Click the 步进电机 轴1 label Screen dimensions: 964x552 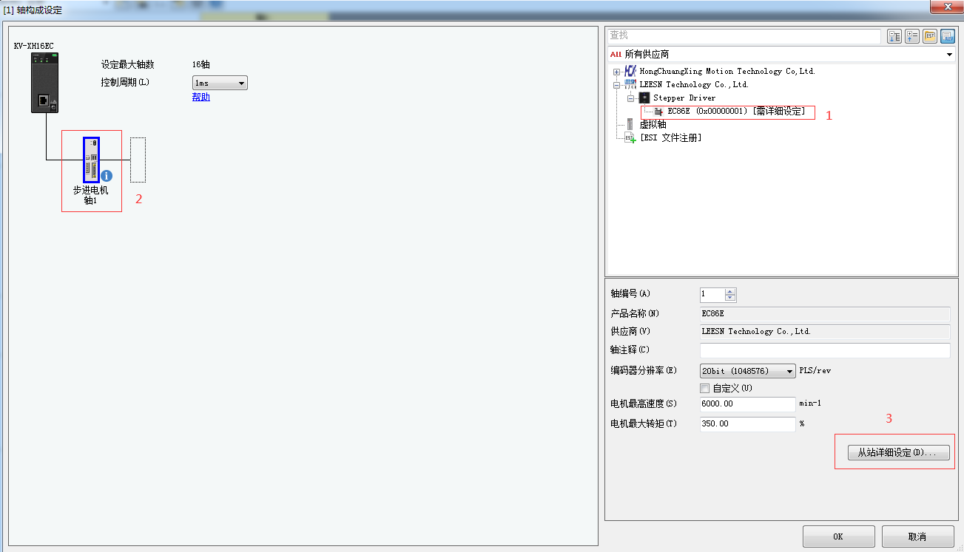point(90,196)
